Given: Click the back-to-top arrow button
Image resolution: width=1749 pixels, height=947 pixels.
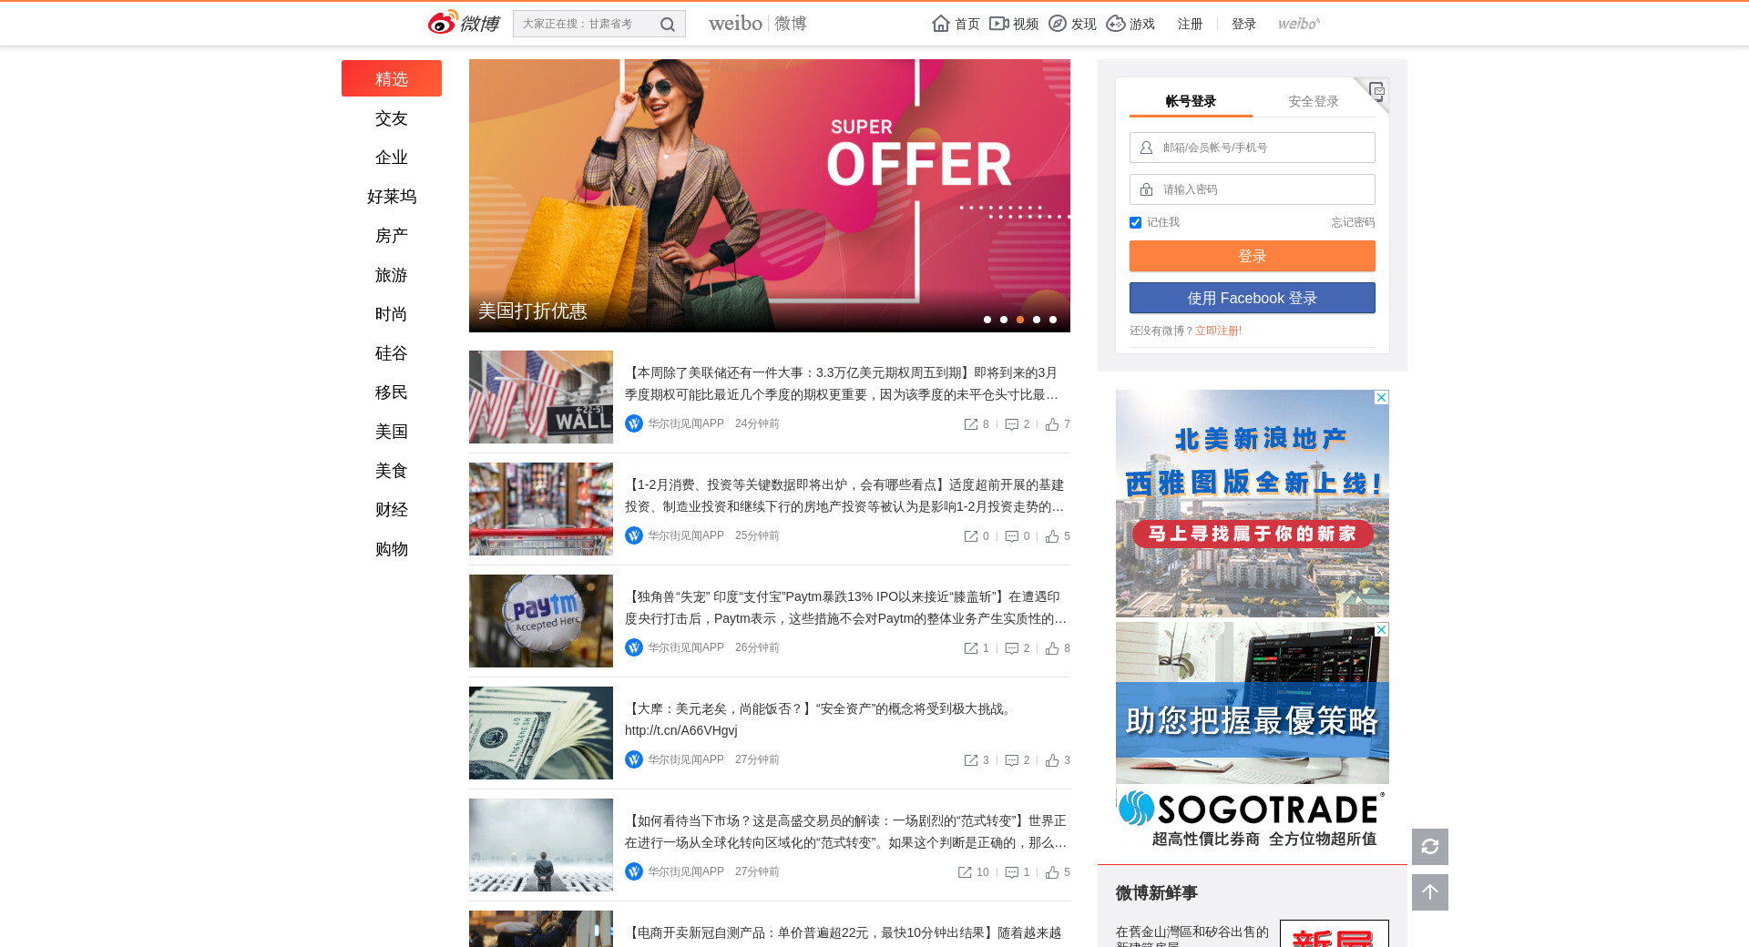Looking at the screenshot, I should (x=1430, y=892).
